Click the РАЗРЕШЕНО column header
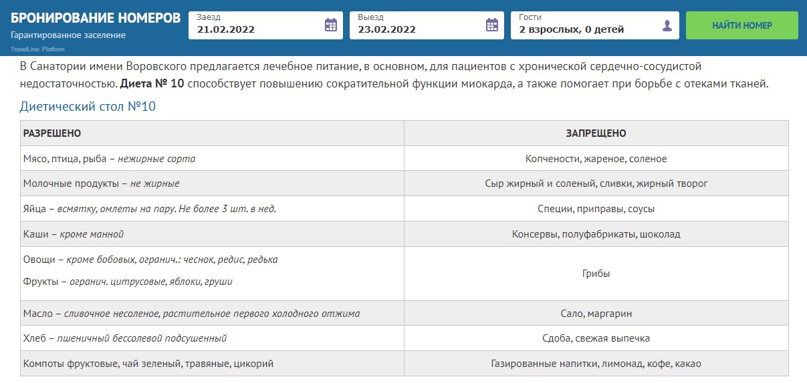 (x=212, y=133)
